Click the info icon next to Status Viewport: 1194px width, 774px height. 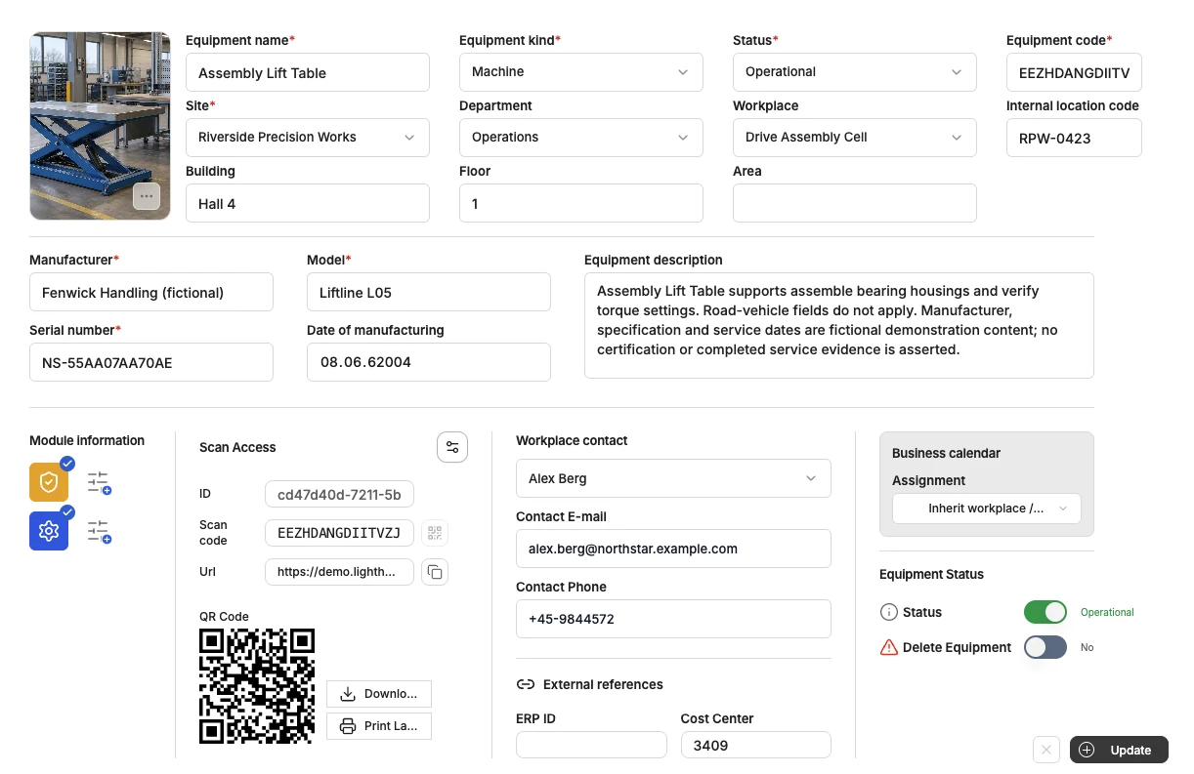click(x=889, y=612)
